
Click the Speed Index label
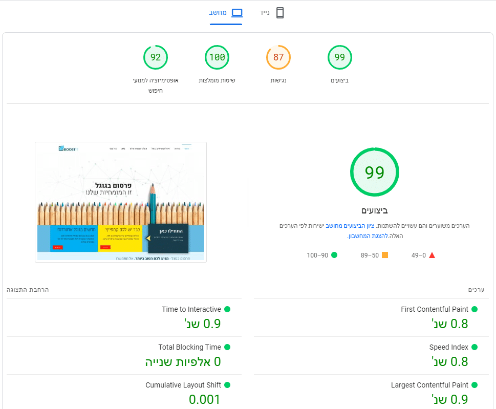pyautogui.click(x=448, y=347)
